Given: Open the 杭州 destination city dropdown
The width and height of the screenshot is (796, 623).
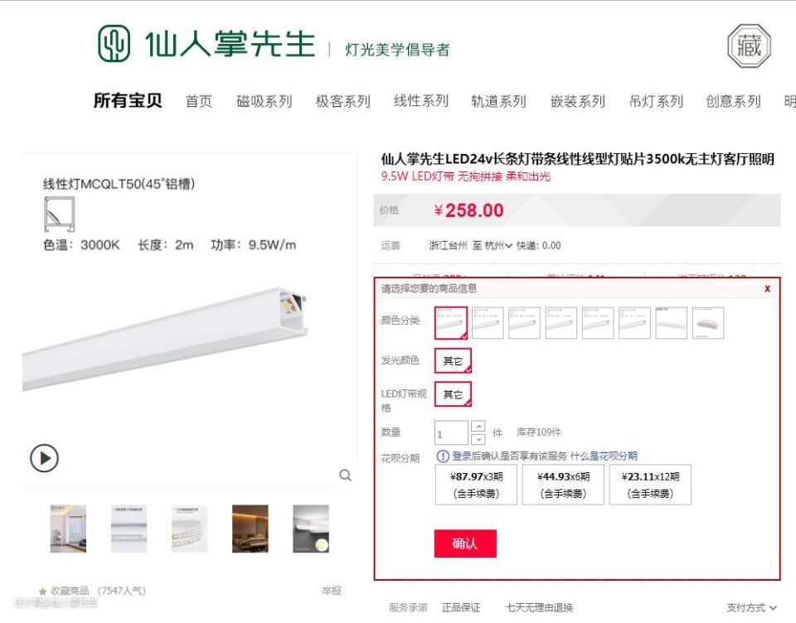Looking at the screenshot, I should coord(498,245).
